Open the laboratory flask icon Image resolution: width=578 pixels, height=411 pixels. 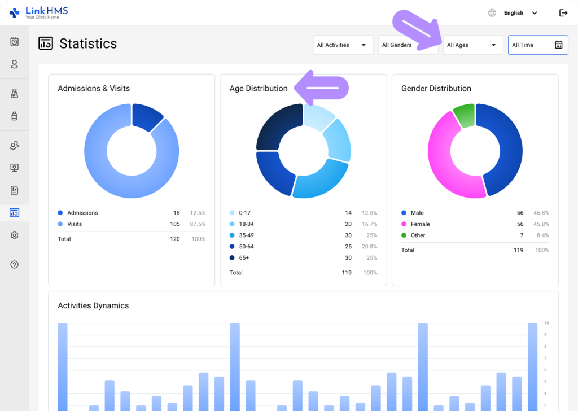(x=14, y=93)
